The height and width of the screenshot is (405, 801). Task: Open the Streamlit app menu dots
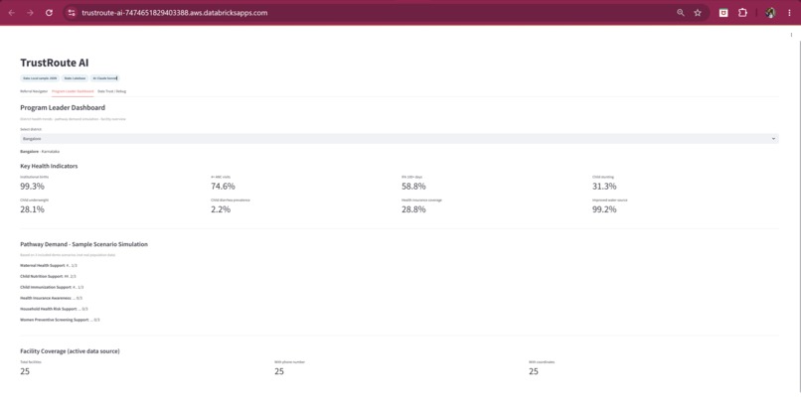coord(791,35)
